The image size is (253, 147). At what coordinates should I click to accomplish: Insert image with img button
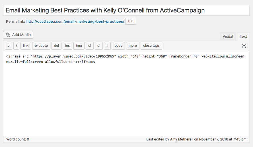click(x=79, y=46)
